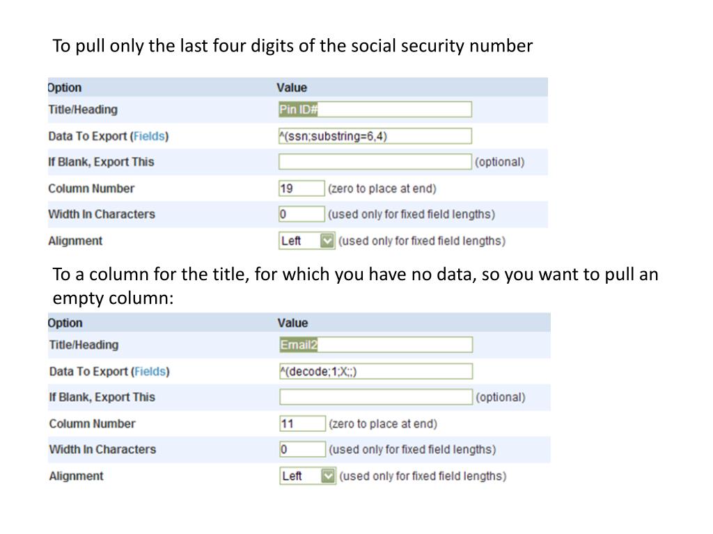The height and width of the screenshot is (534, 713).
Task: Click the Width In Characters field in the first form
Action: point(301,214)
